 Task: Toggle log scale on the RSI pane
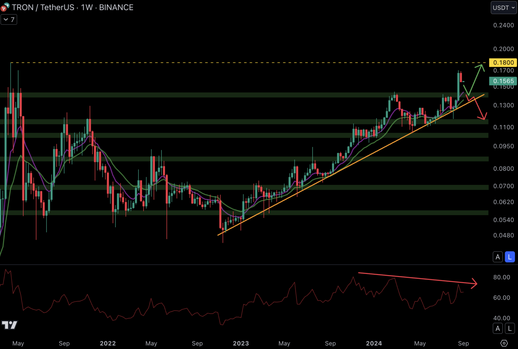click(x=510, y=329)
